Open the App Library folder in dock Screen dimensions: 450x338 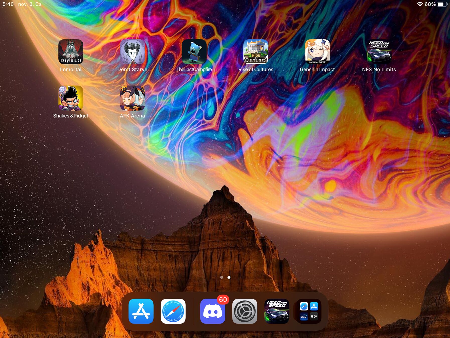[x=309, y=311]
